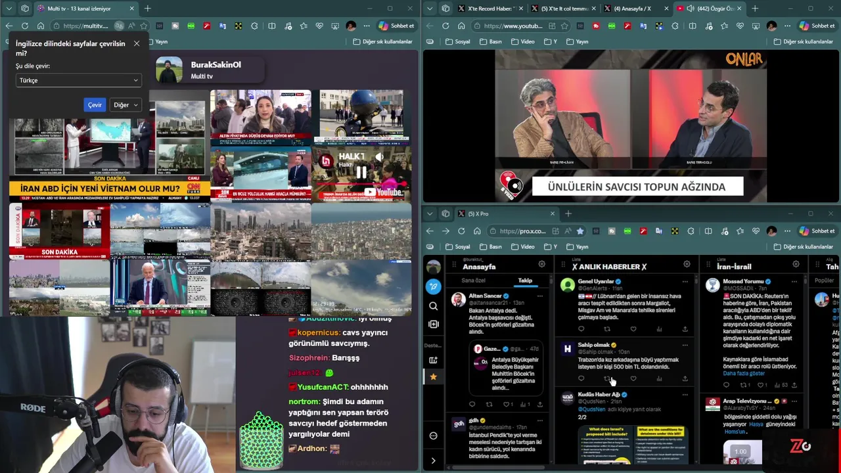Screen dimensions: 841x473
Task: Refresh the Multi tv window page
Action: (x=24, y=26)
